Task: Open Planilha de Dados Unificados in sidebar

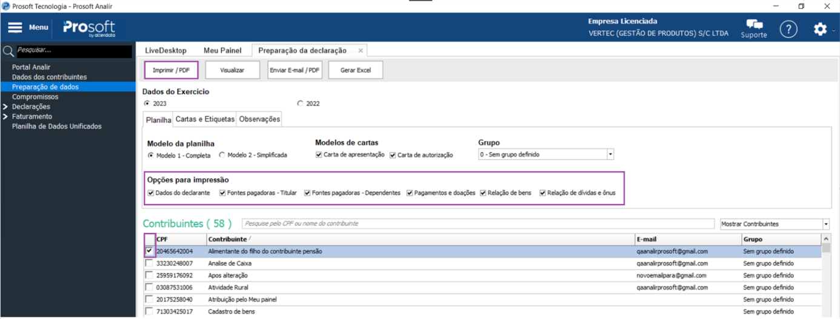Action: pyautogui.click(x=57, y=127)
